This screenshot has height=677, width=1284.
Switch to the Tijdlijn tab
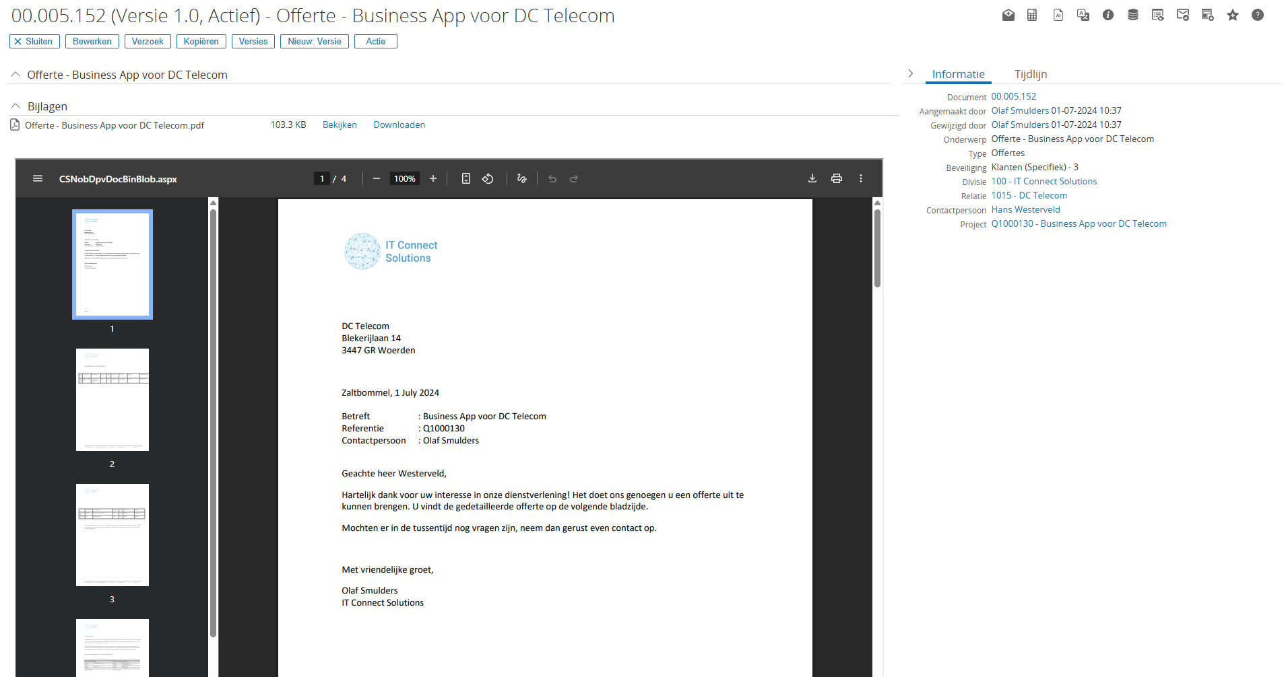(1030, 74)
